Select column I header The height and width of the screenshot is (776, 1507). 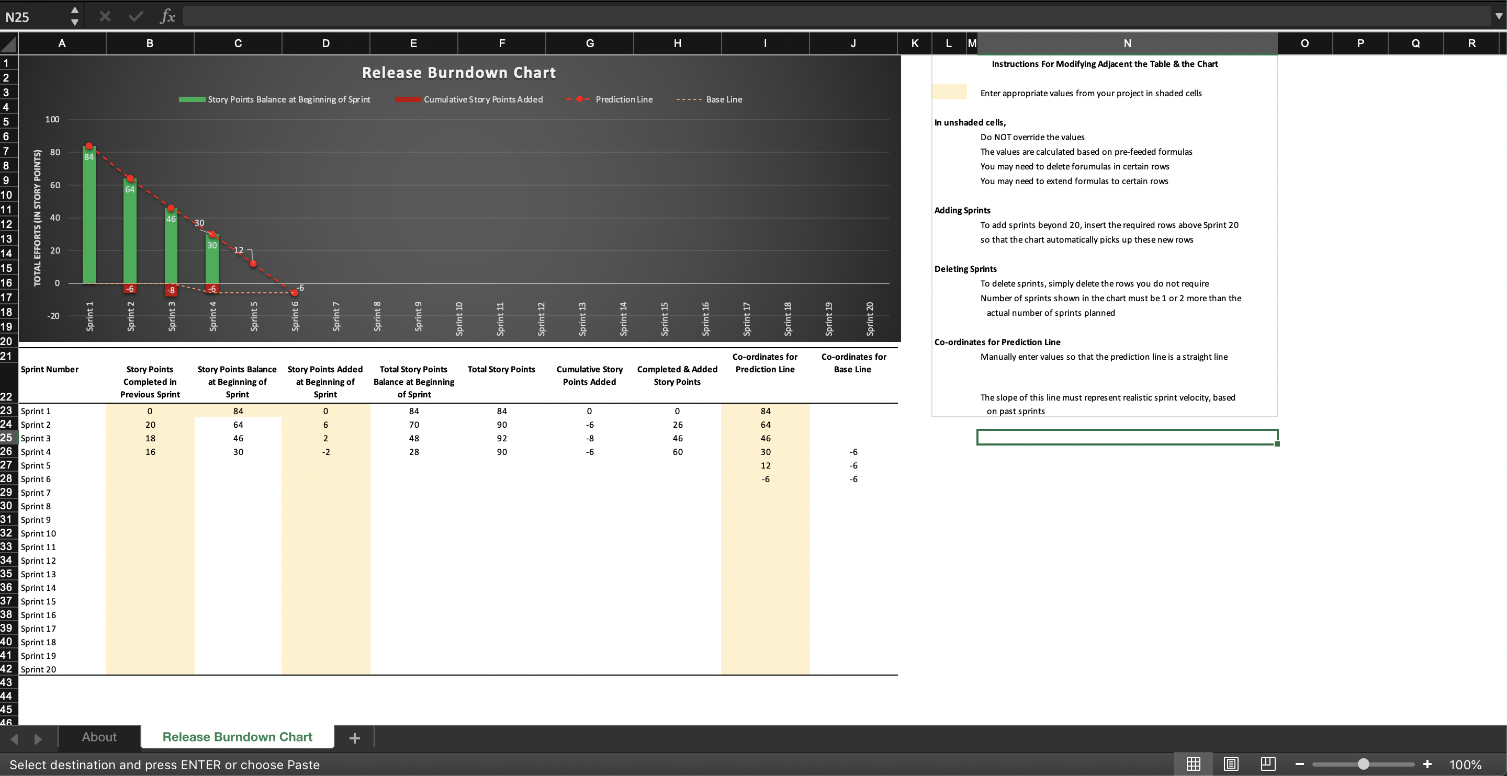765,43
